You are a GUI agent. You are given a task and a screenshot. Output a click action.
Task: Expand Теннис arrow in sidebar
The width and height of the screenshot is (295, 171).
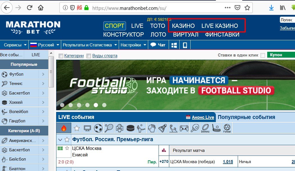point(43,84)
